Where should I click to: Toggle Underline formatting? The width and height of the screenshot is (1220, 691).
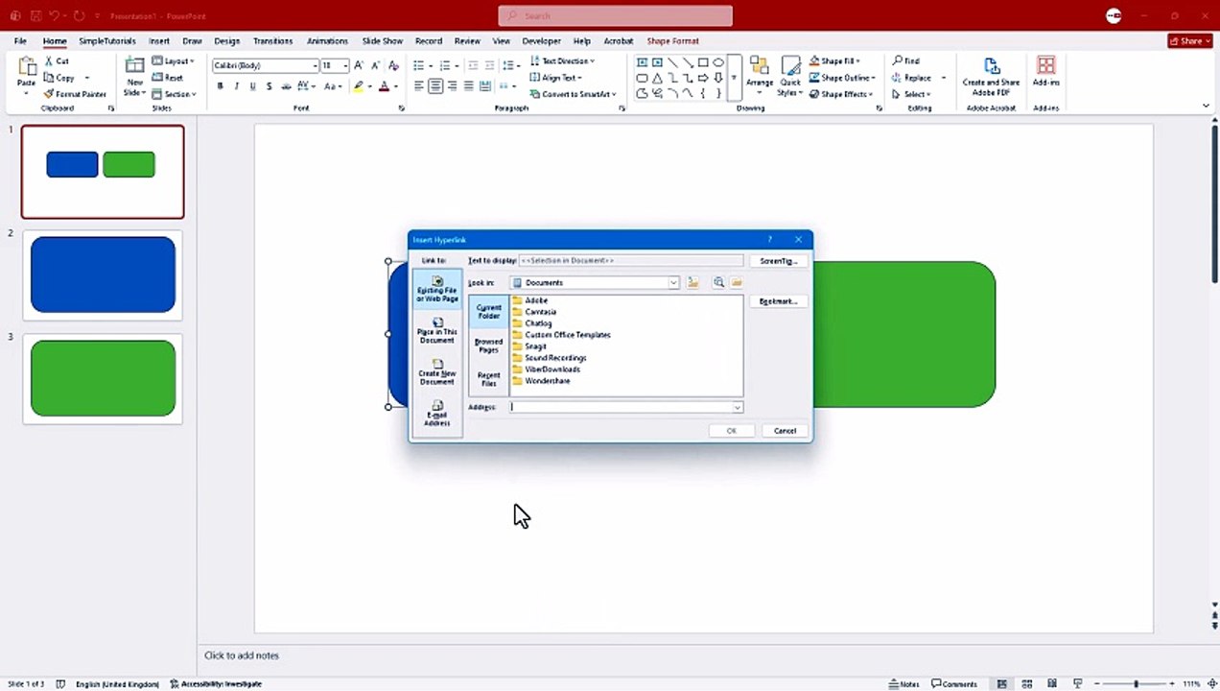pos(253,86)
